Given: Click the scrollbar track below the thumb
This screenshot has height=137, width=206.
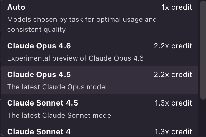Looking at the screenshot, I should pos(203,118).
